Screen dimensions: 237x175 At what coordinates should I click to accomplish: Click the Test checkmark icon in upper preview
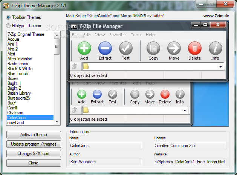[x=126, y=48]
